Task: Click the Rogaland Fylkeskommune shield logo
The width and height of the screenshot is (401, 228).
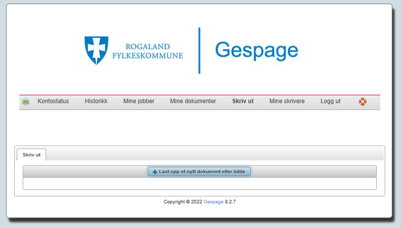Action: click(x=96, y=50)
